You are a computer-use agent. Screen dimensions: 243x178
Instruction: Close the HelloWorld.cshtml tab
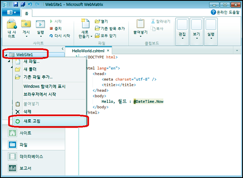(108, 51)
